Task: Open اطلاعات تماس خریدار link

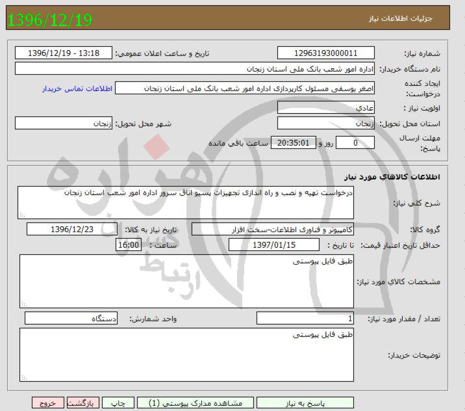Action: coord(77,88)
